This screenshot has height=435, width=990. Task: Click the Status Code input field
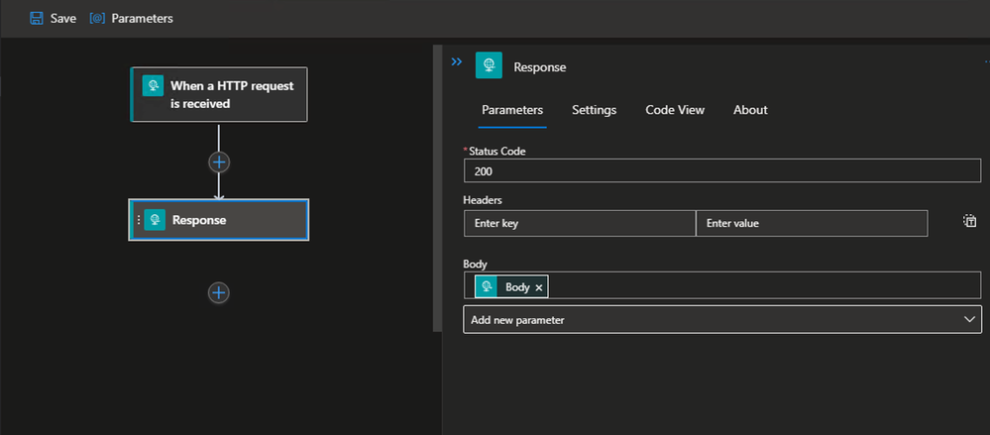721,171
